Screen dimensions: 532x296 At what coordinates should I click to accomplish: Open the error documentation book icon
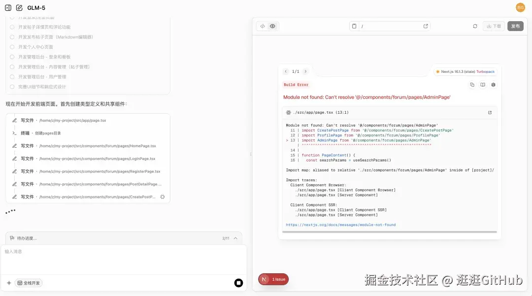click(x=482, y=85)
